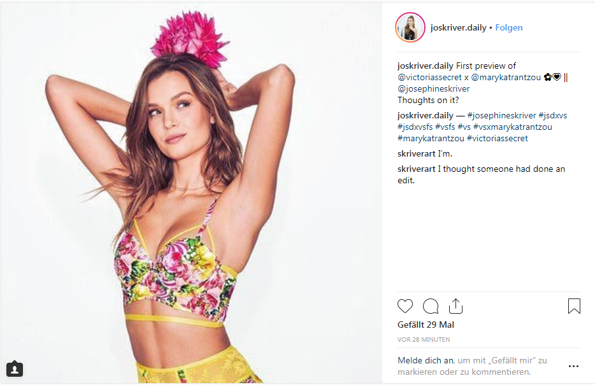595x385 pixels.
Task: Click the Melde dich an login link
Action: coord(426,360)
